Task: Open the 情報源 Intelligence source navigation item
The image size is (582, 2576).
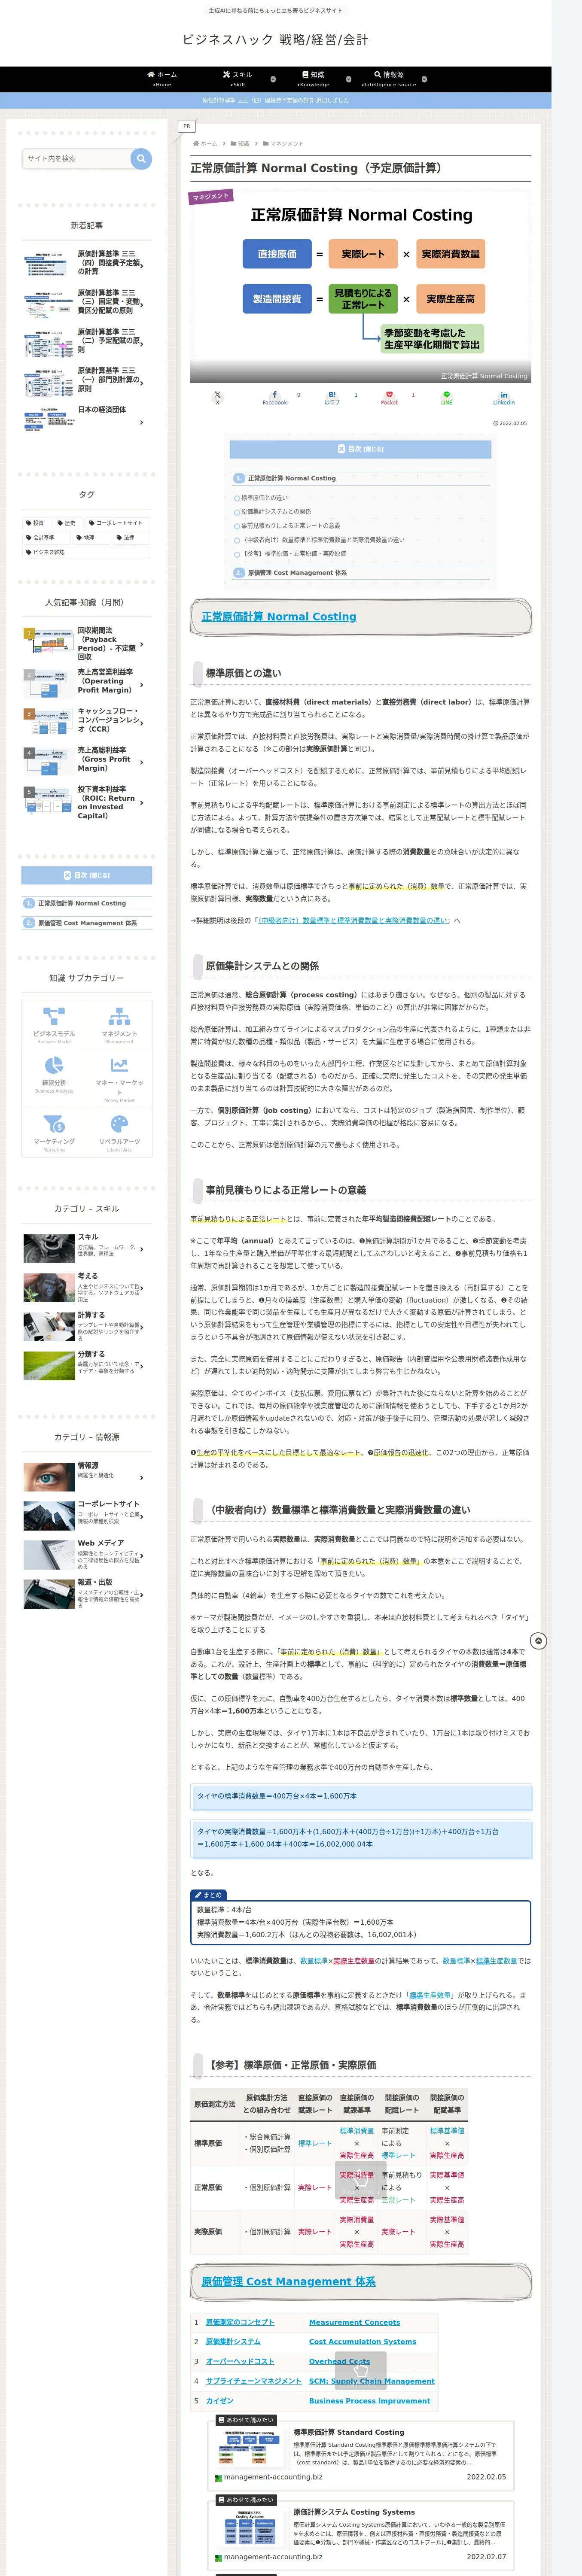Action: 389,78
